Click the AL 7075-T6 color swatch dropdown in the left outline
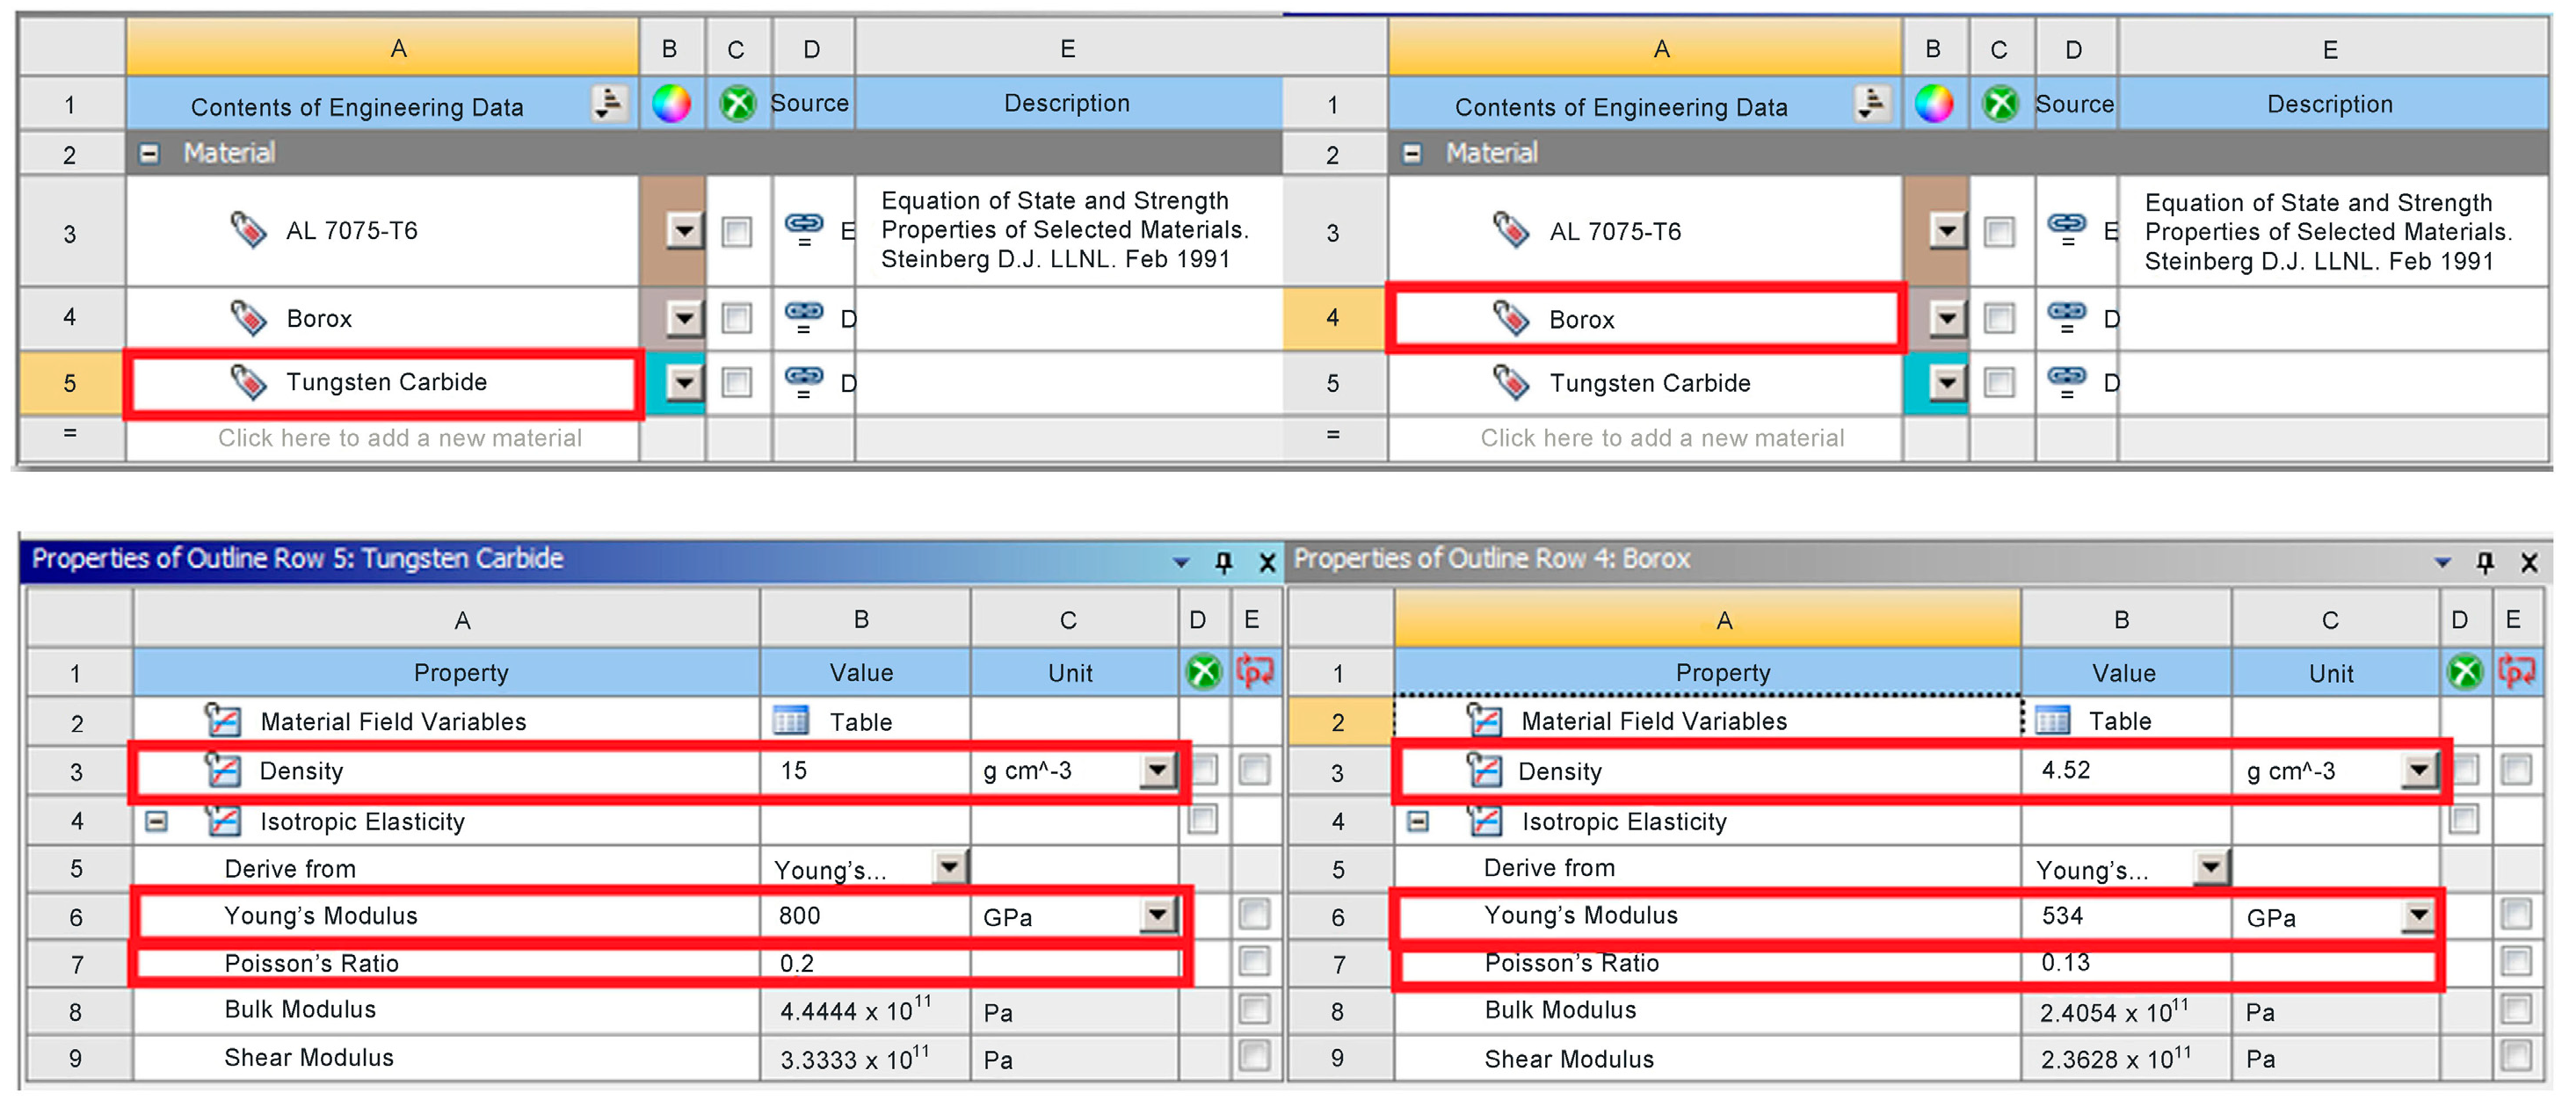The height and width of the screenshot is (1107, 2562). 683,232
